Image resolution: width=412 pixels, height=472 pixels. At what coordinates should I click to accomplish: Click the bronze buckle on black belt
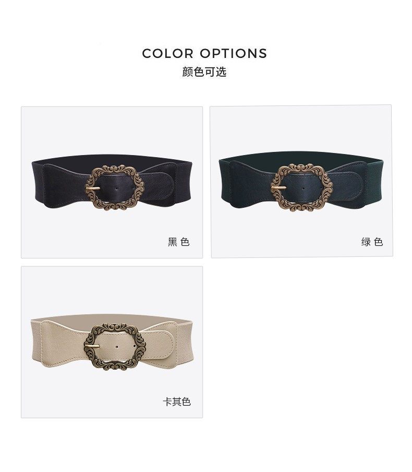115,187
